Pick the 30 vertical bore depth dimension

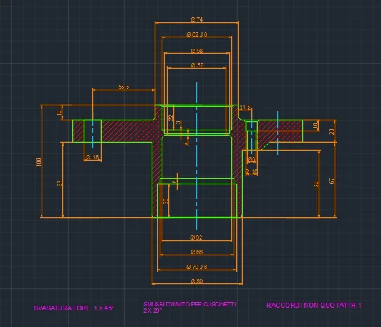pos(166,201)
